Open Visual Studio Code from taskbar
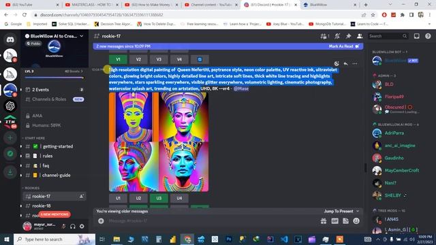Screen dimensions: 436x245 pos(284,239)
